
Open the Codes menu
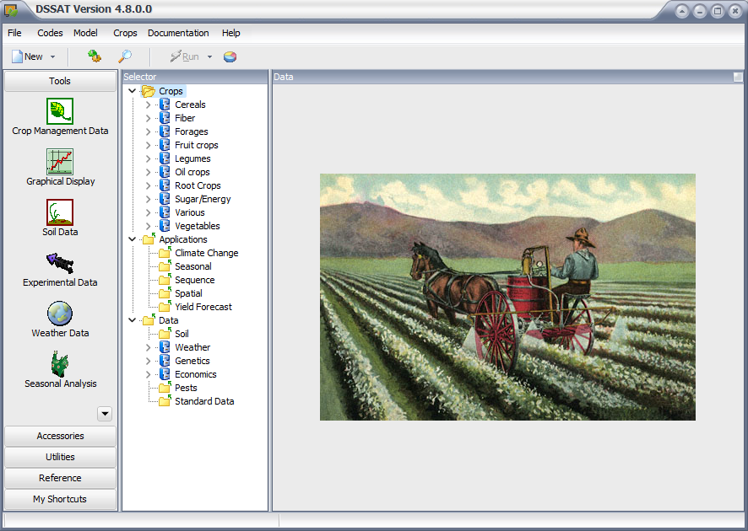click(50, 33)
